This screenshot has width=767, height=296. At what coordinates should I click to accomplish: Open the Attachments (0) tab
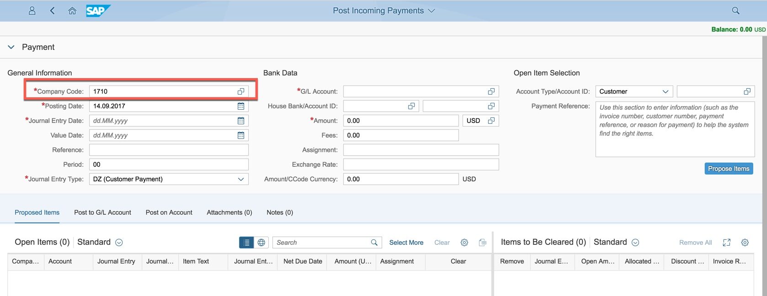pyautogui.click(x=229, y=212)
